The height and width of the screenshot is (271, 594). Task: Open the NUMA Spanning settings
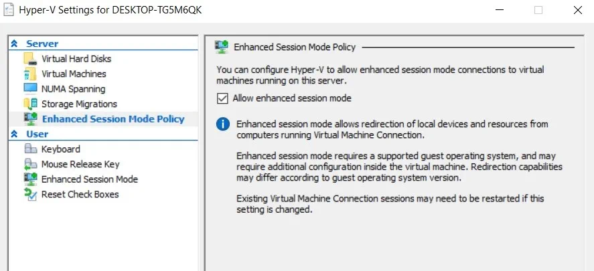pyautogui.click(x=73, y=88)
